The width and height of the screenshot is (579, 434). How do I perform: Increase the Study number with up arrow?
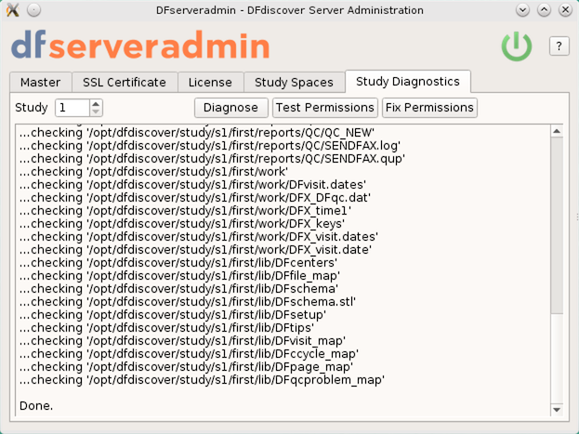pyautogui.click(x=96, y=104)
